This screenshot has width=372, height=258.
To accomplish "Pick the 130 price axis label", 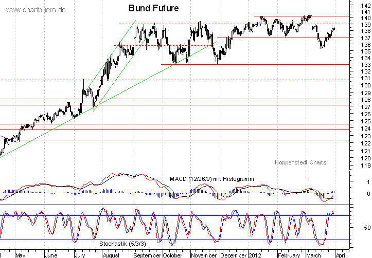I will (x=365, y=85).
